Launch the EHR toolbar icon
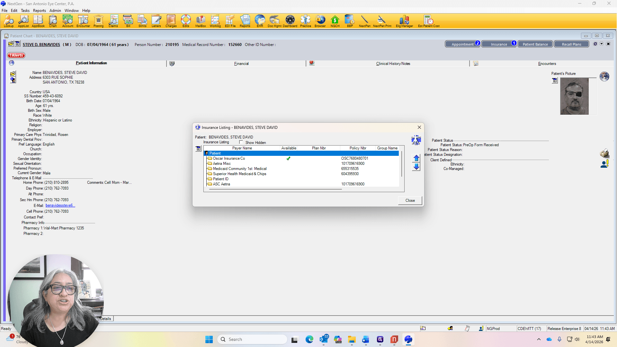Viewport: 617px width, 347px height. click(x=260, y=21)
